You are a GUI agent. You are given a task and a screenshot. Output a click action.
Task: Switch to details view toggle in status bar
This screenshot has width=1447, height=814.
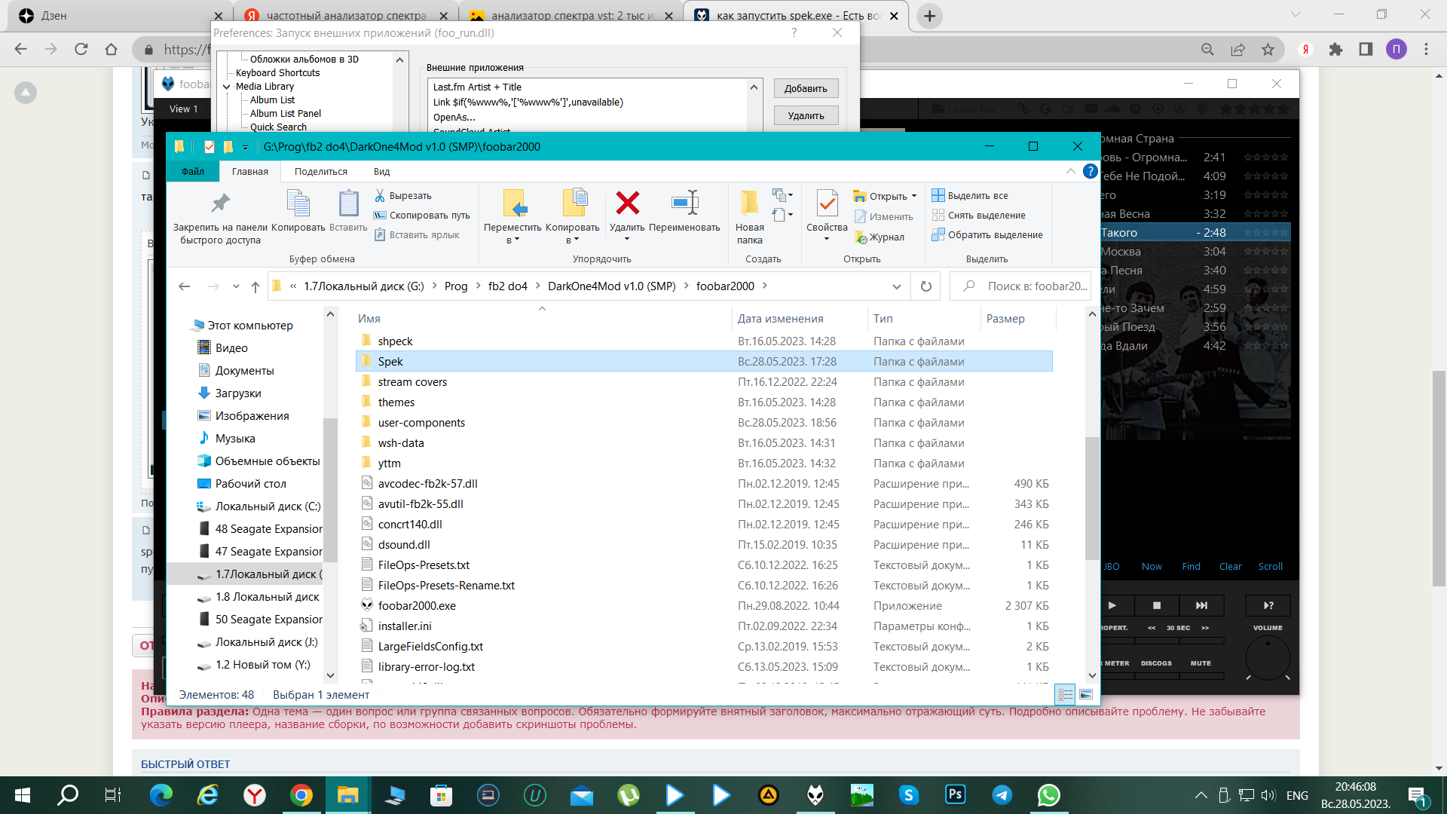click(1066, 695)
